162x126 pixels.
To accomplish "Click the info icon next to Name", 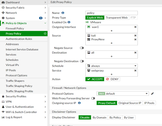I will point(63,13).
